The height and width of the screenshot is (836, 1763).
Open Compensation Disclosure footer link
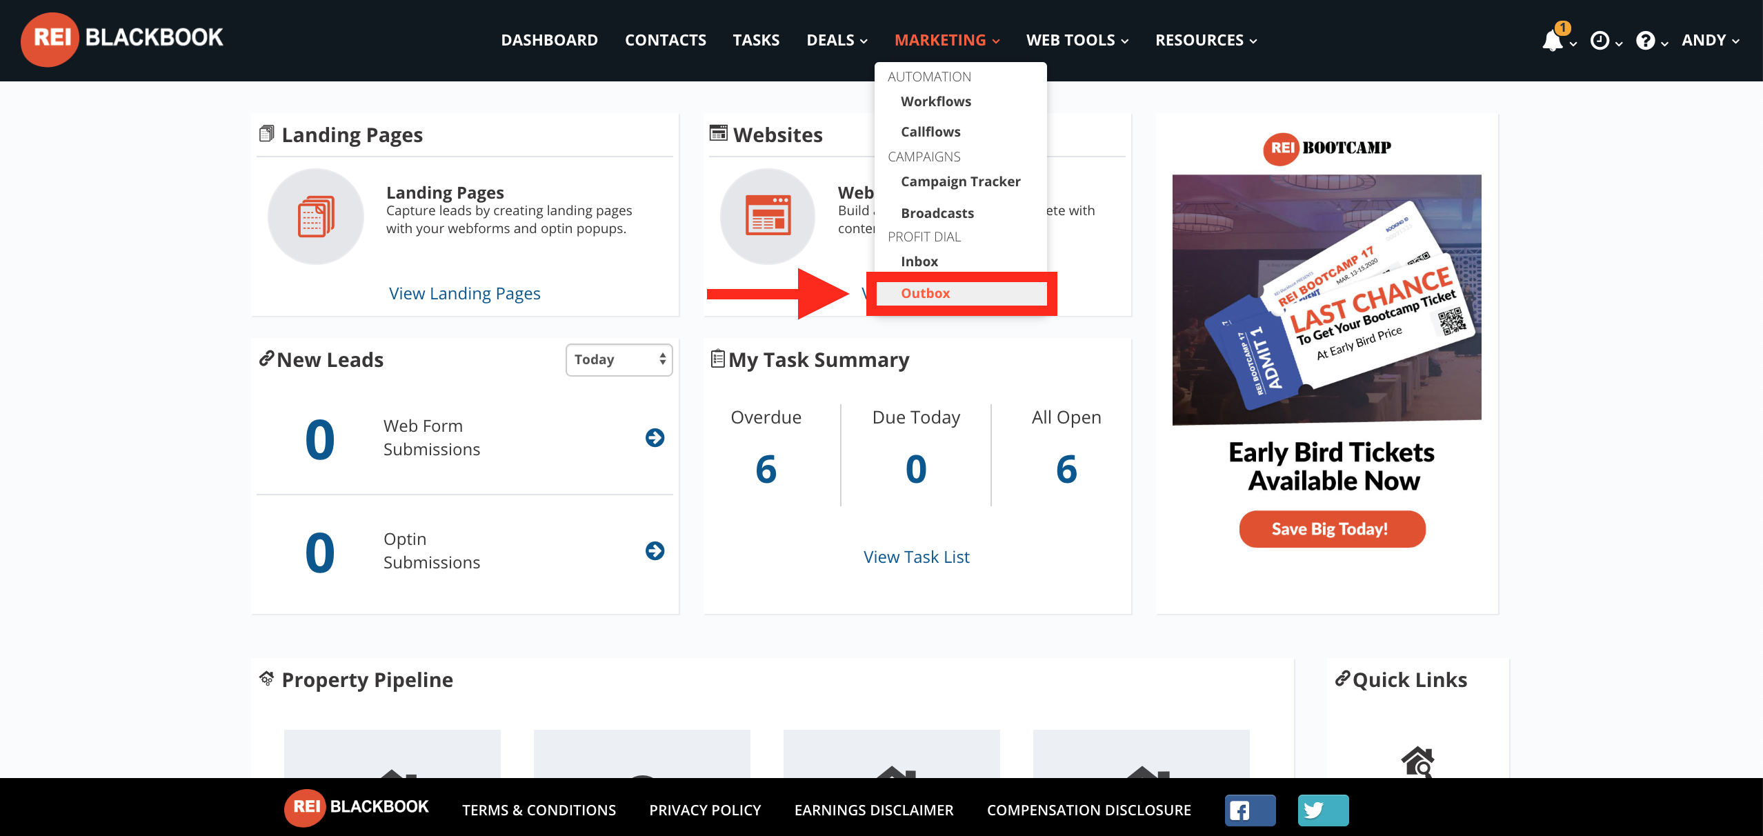pyautogui.click(x=1088, y=810)
